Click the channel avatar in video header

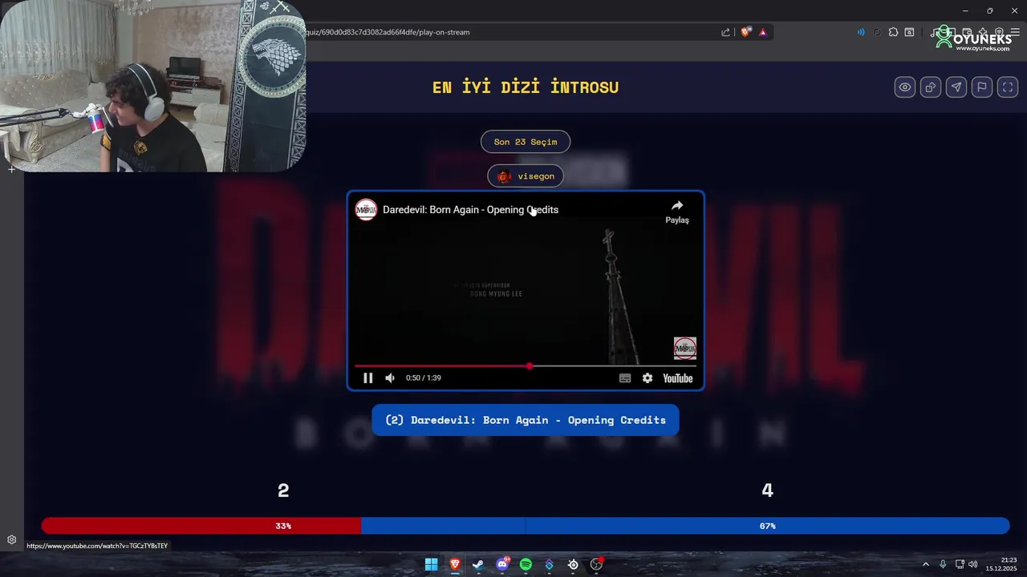coord(367,209)
